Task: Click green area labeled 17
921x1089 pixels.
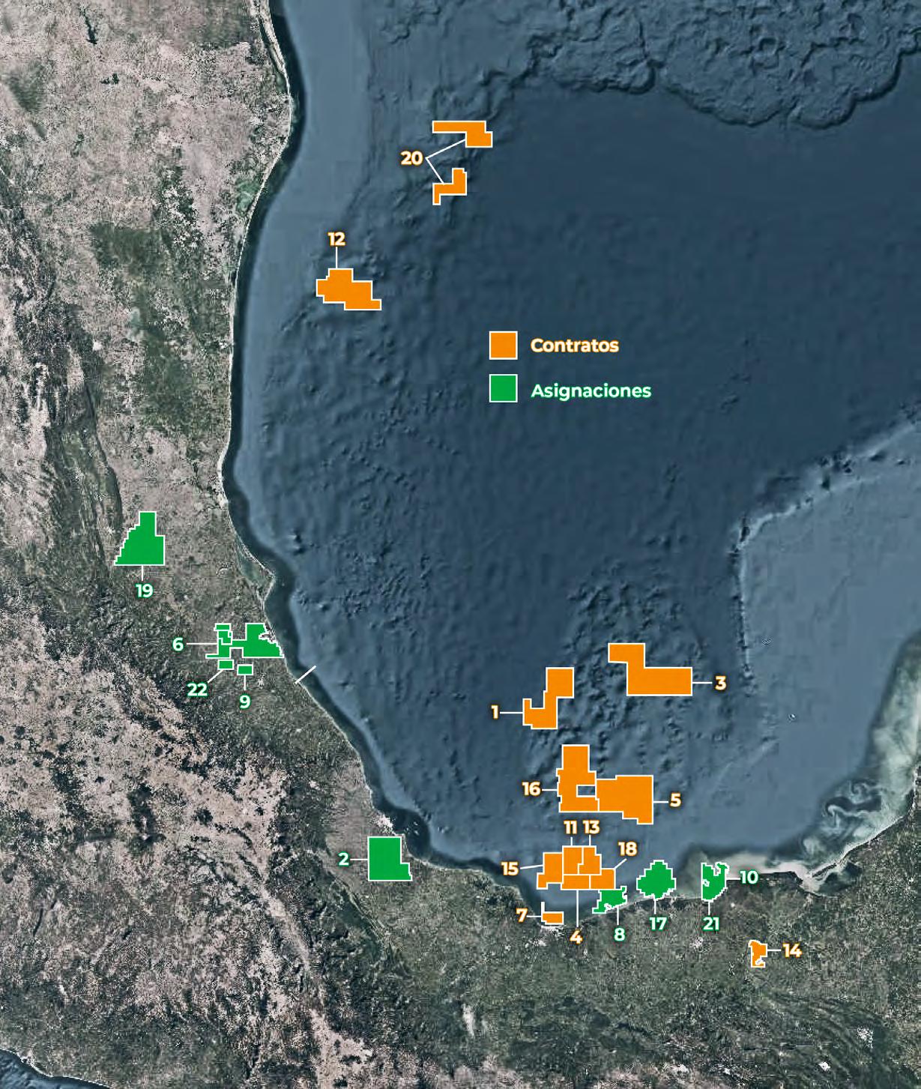Action: 656,881
